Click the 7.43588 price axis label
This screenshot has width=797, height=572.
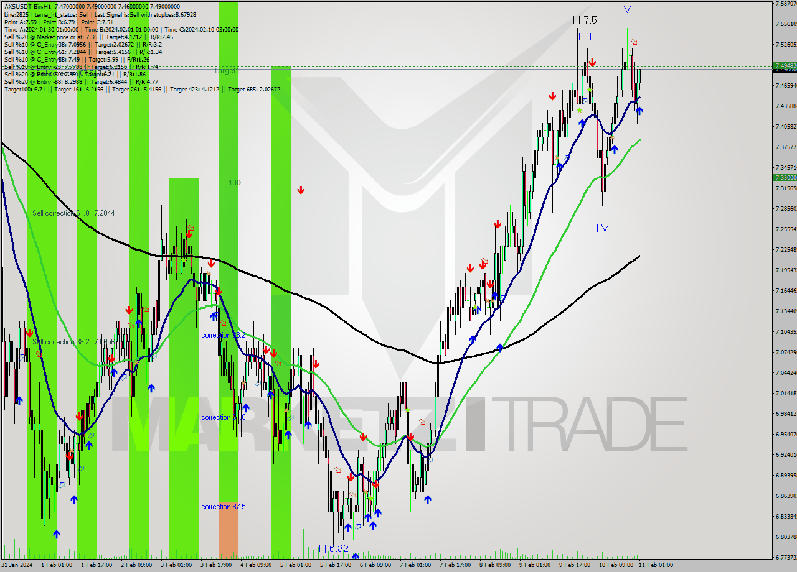[x=785, y=106]
